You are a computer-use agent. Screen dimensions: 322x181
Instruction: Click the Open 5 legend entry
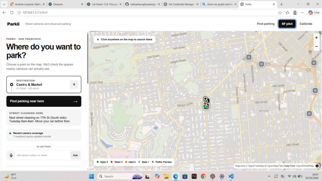pos(102,162)
